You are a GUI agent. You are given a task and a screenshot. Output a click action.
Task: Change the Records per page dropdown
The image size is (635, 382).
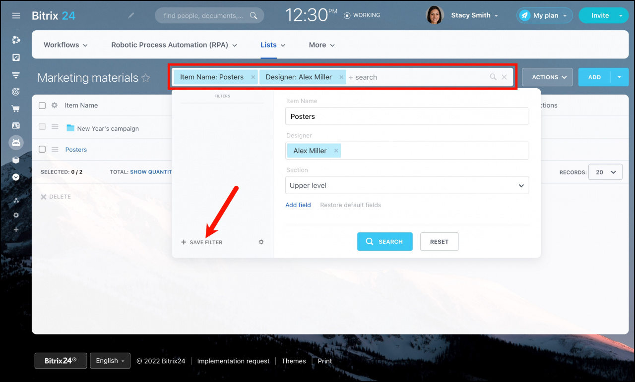[x=605, y=172]
